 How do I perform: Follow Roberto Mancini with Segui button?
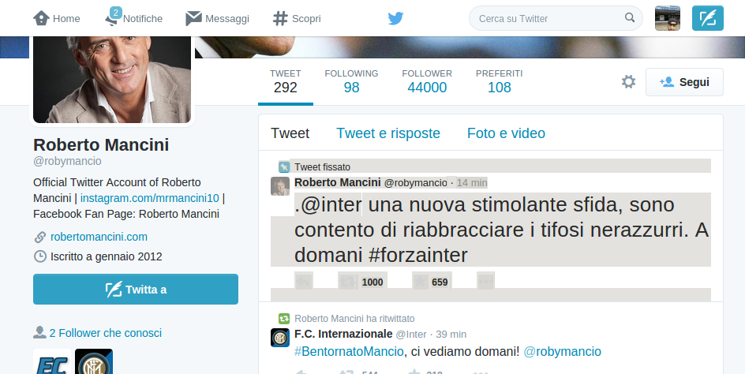pos(684,82)
